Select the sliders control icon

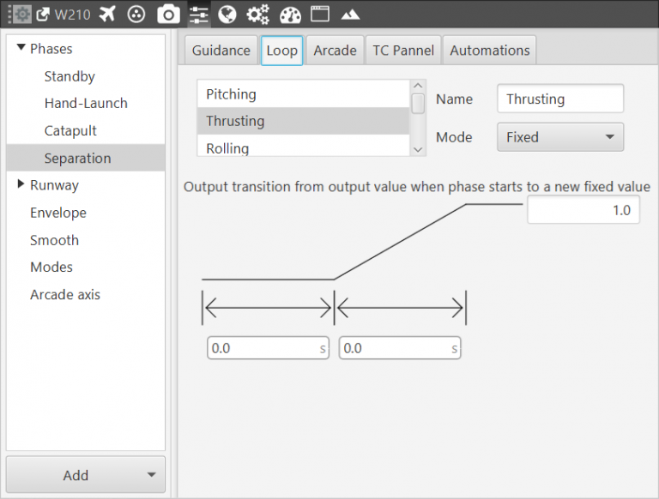coord(199,15)
